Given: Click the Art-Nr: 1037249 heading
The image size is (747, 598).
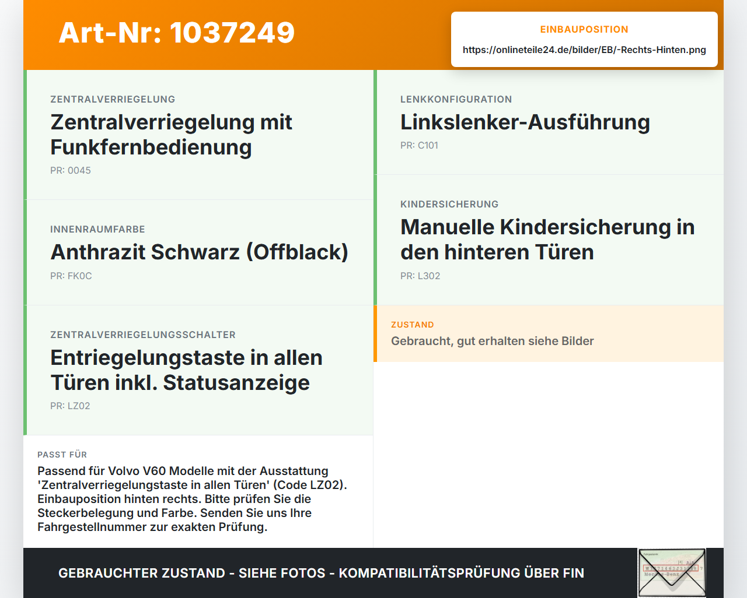Looking at the screenshot, I should pyautogui.click(x=177, y=33).
